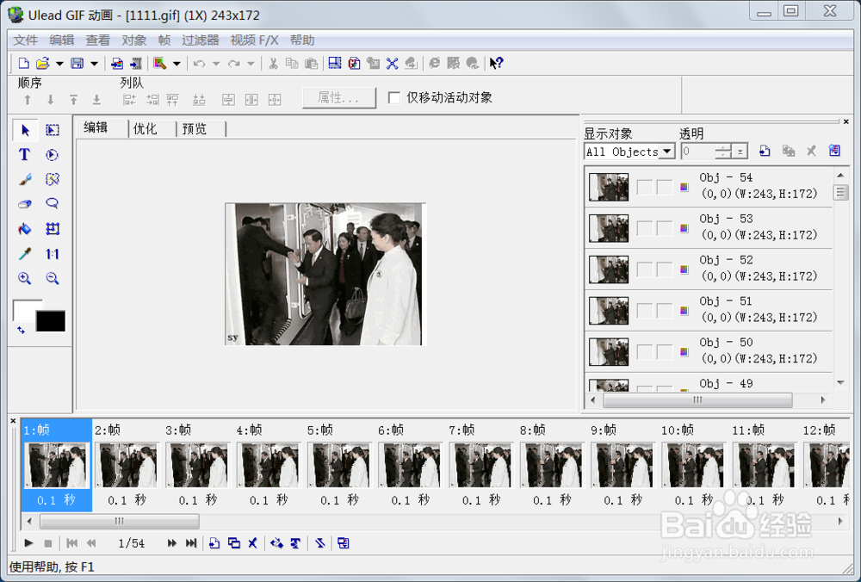Screen dimensions: 861x582
Task: Click the Zoom out magnifier tool
Action: tap(53, 278)
